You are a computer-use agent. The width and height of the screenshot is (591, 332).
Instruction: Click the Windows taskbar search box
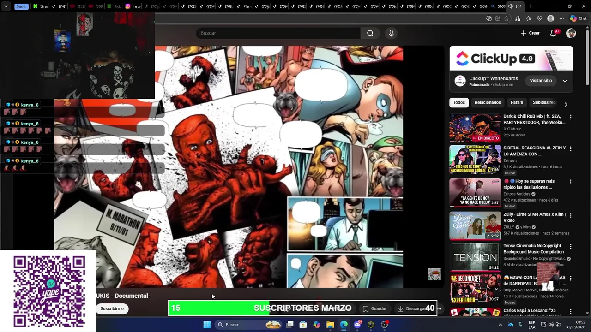point(248,325)
